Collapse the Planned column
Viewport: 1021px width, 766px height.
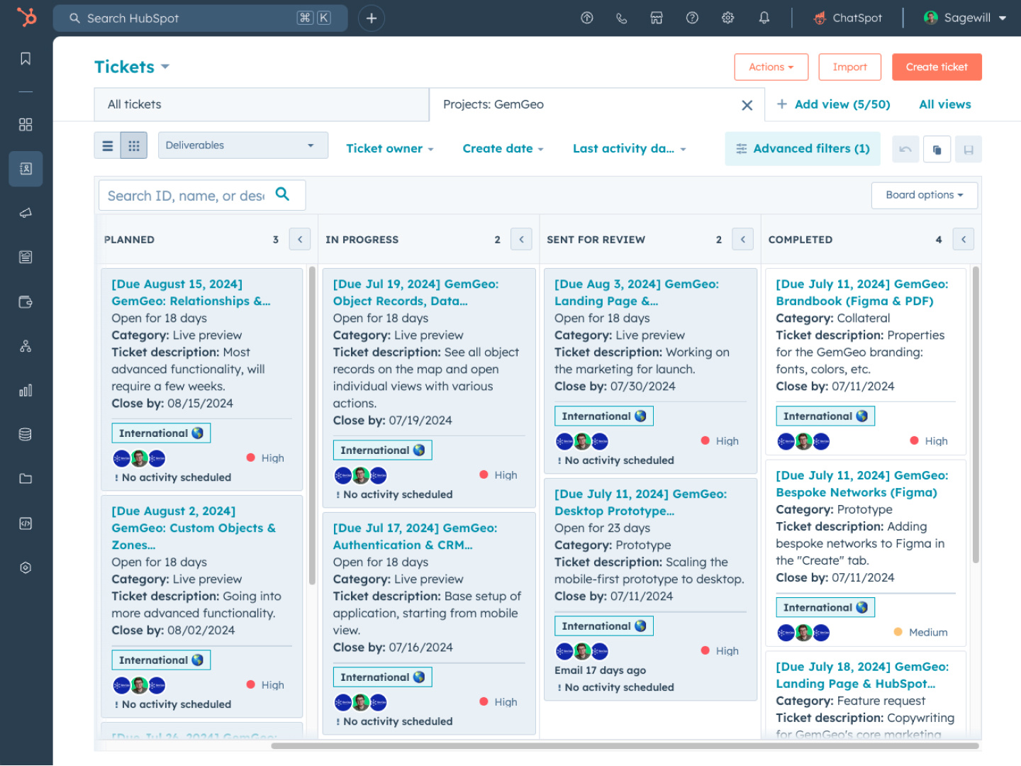(x=300, y=240)
